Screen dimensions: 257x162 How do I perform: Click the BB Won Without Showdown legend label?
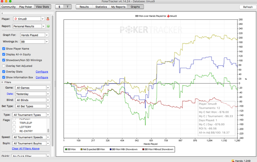tap(159, 150)
